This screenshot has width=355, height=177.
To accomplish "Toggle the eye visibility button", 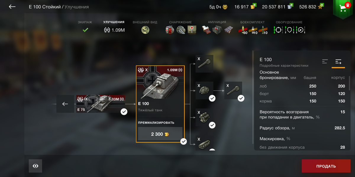I will pyautogui.click(x=35, y=166).
